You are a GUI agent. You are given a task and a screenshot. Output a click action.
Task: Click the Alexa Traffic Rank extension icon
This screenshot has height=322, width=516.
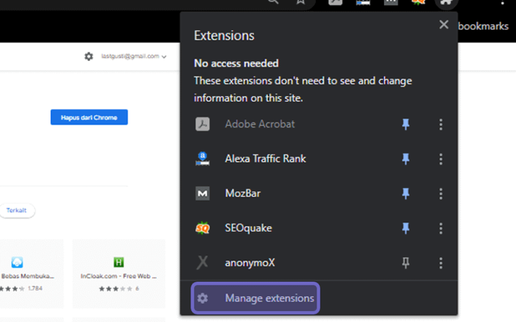point(203,158)
